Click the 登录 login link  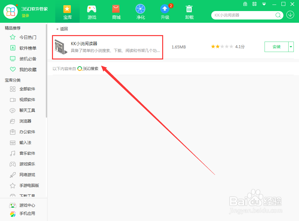[25, 16]
